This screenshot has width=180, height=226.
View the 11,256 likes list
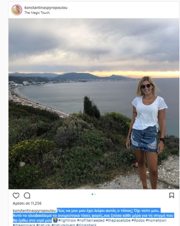coord(27,203)
